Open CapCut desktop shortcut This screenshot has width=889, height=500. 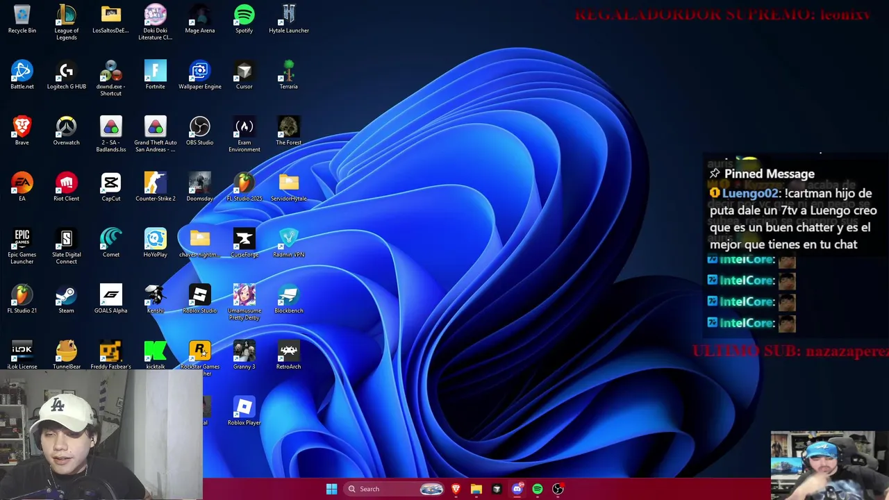click(111, 187)
